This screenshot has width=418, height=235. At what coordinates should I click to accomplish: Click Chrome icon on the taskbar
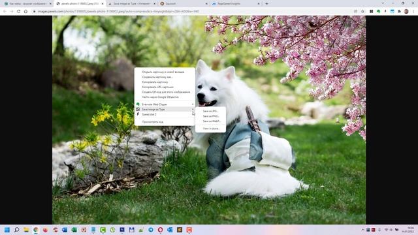(36, 230)
